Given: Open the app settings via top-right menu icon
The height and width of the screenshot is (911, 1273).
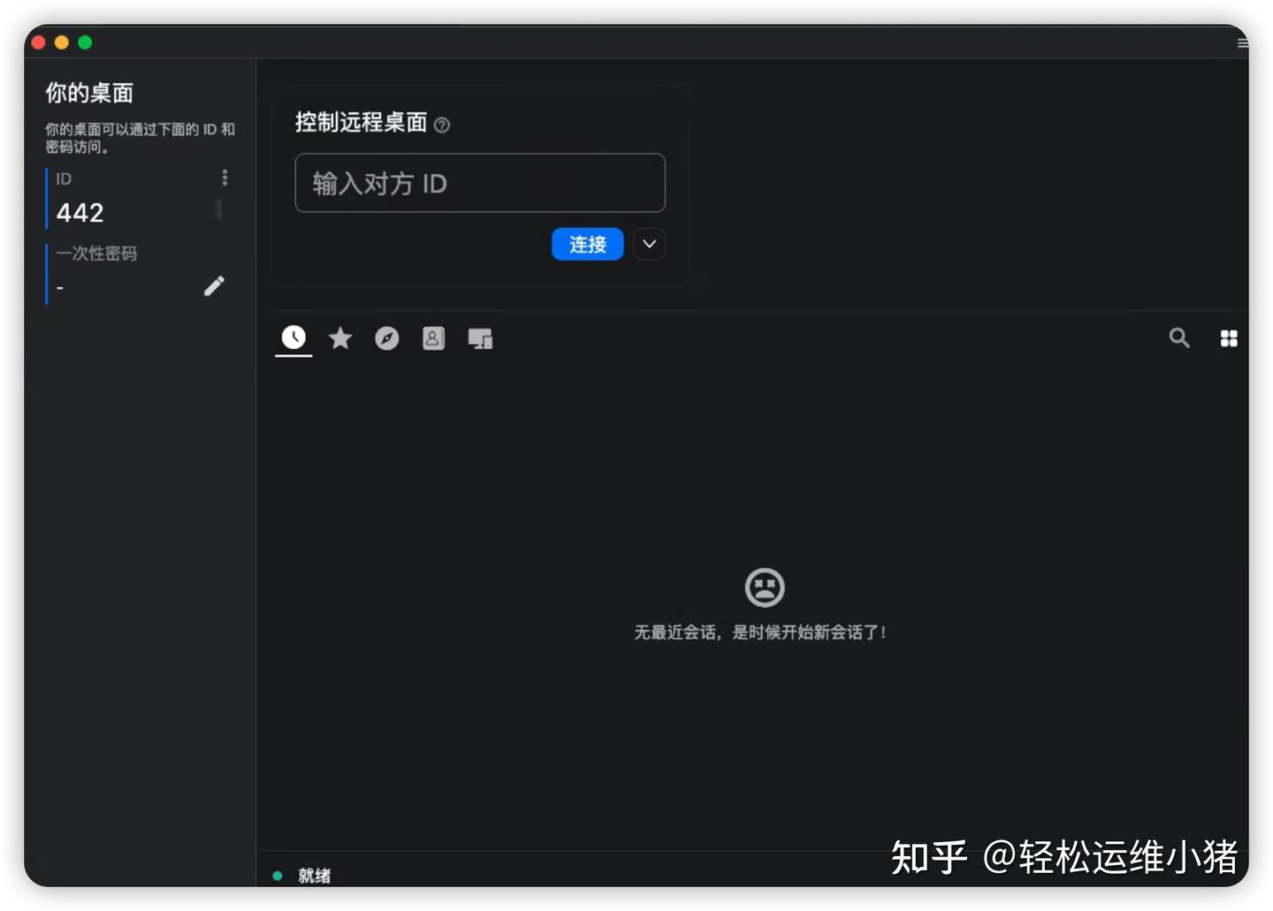Looking at the screenshot, I should tap(1242, 42).
